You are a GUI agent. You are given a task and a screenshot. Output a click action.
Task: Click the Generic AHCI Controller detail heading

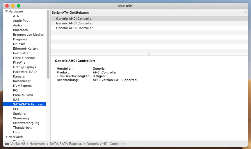click(x=75, y=61)
